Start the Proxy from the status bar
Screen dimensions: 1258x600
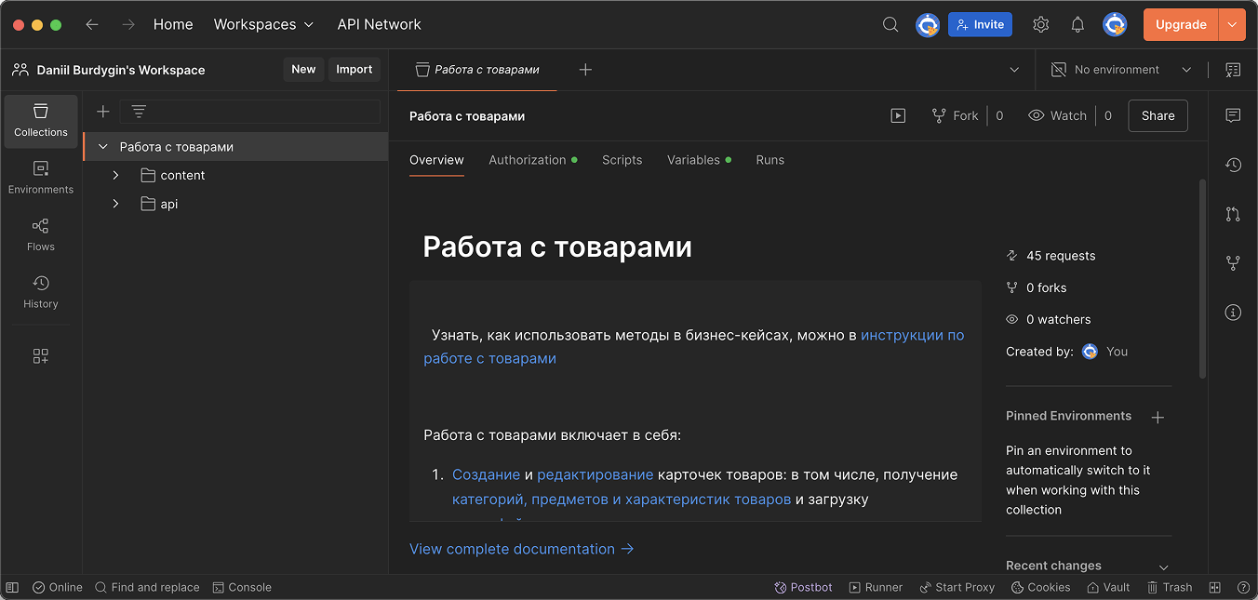pos(957,587)
